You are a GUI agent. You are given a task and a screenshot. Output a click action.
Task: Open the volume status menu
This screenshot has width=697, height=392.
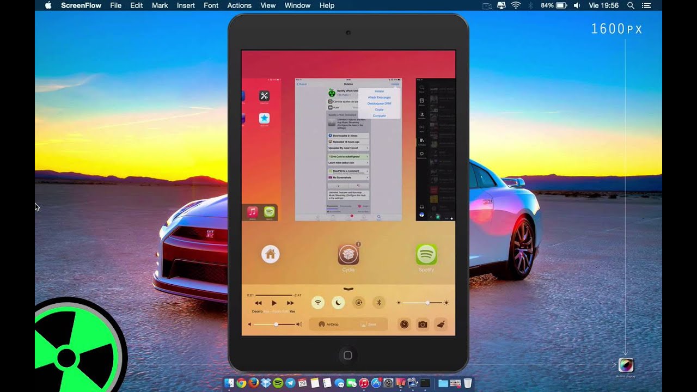[577, 5]
